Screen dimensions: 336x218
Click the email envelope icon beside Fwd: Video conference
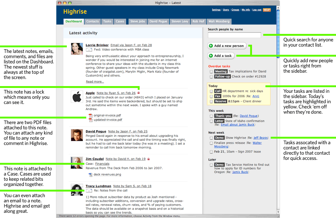coord(89,50)
